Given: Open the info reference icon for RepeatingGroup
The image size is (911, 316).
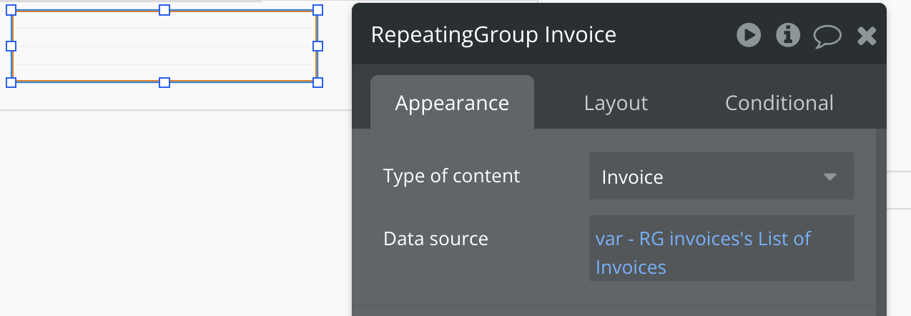Looking at the screenshot, I should pyautogui.click(x=788, y=34).
